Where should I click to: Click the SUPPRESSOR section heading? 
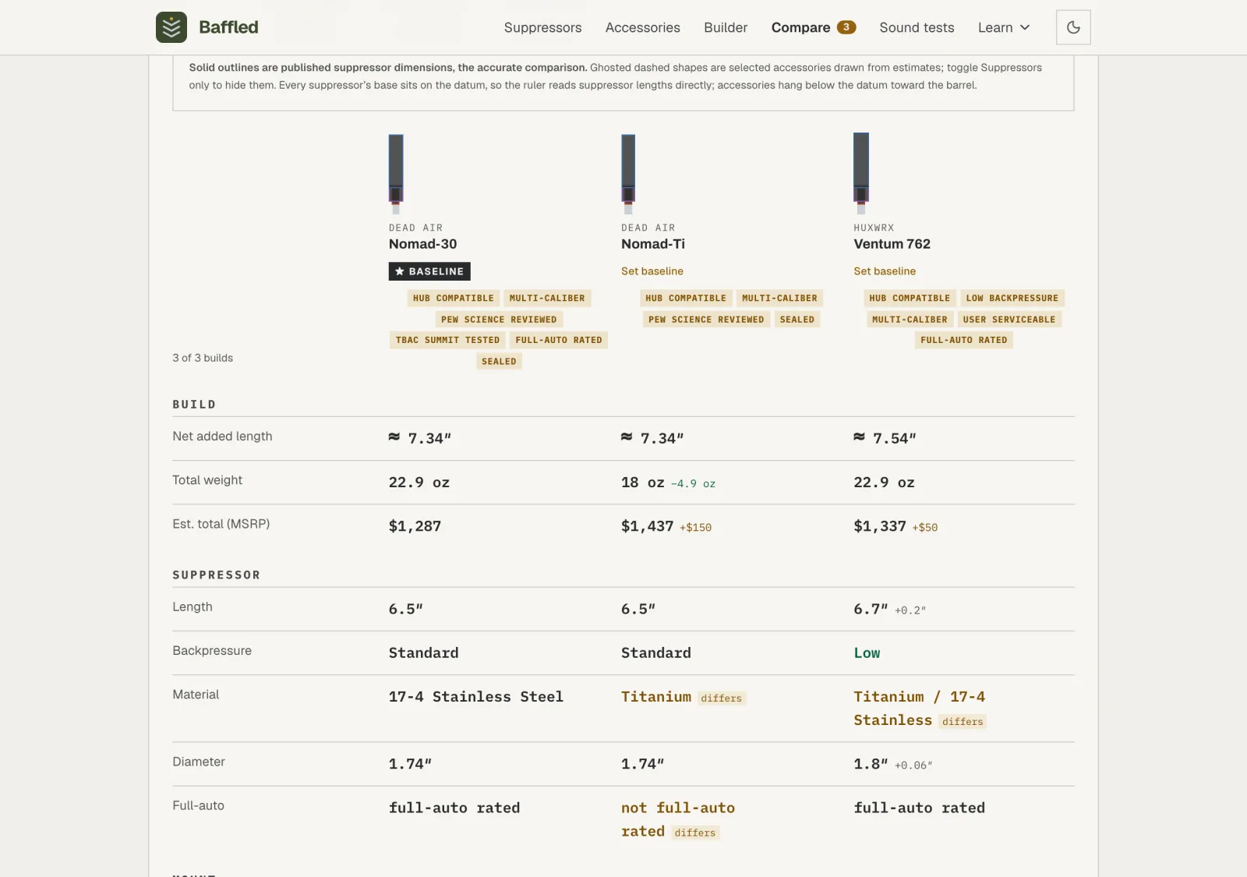coord(216,575)
